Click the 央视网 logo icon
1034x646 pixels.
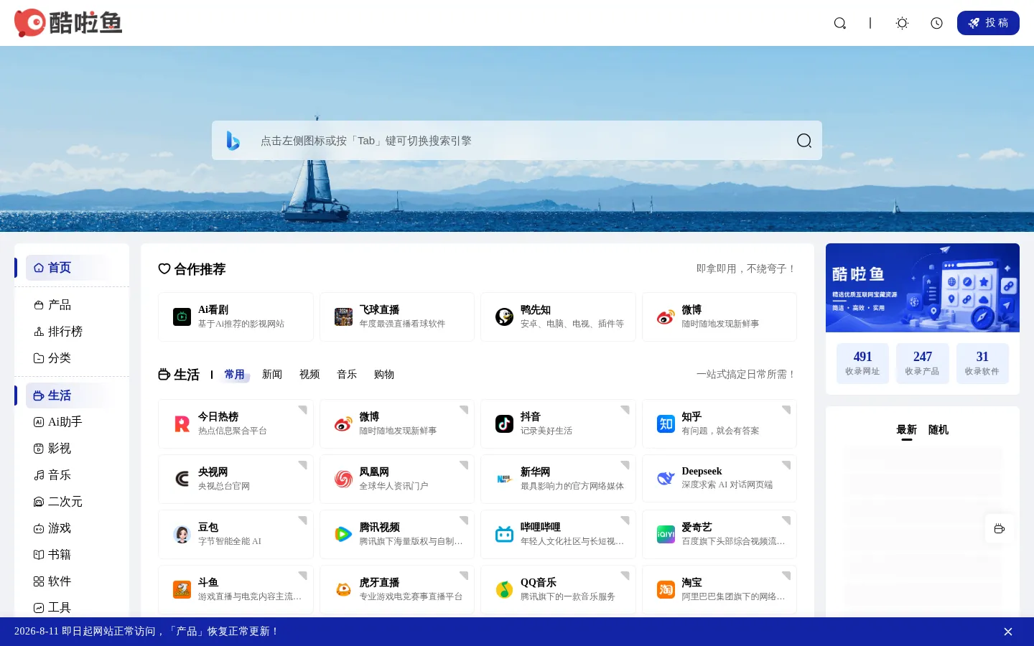pos(182,479)
